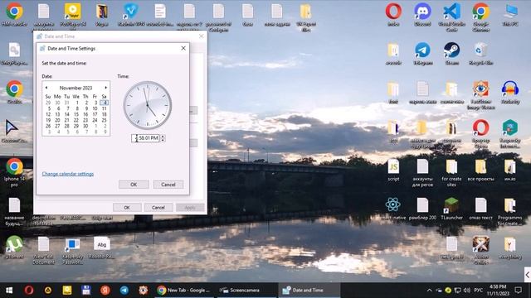Select highlighted Saturday November 4 date
Viewport: 531px width, 298px height.
105,103
